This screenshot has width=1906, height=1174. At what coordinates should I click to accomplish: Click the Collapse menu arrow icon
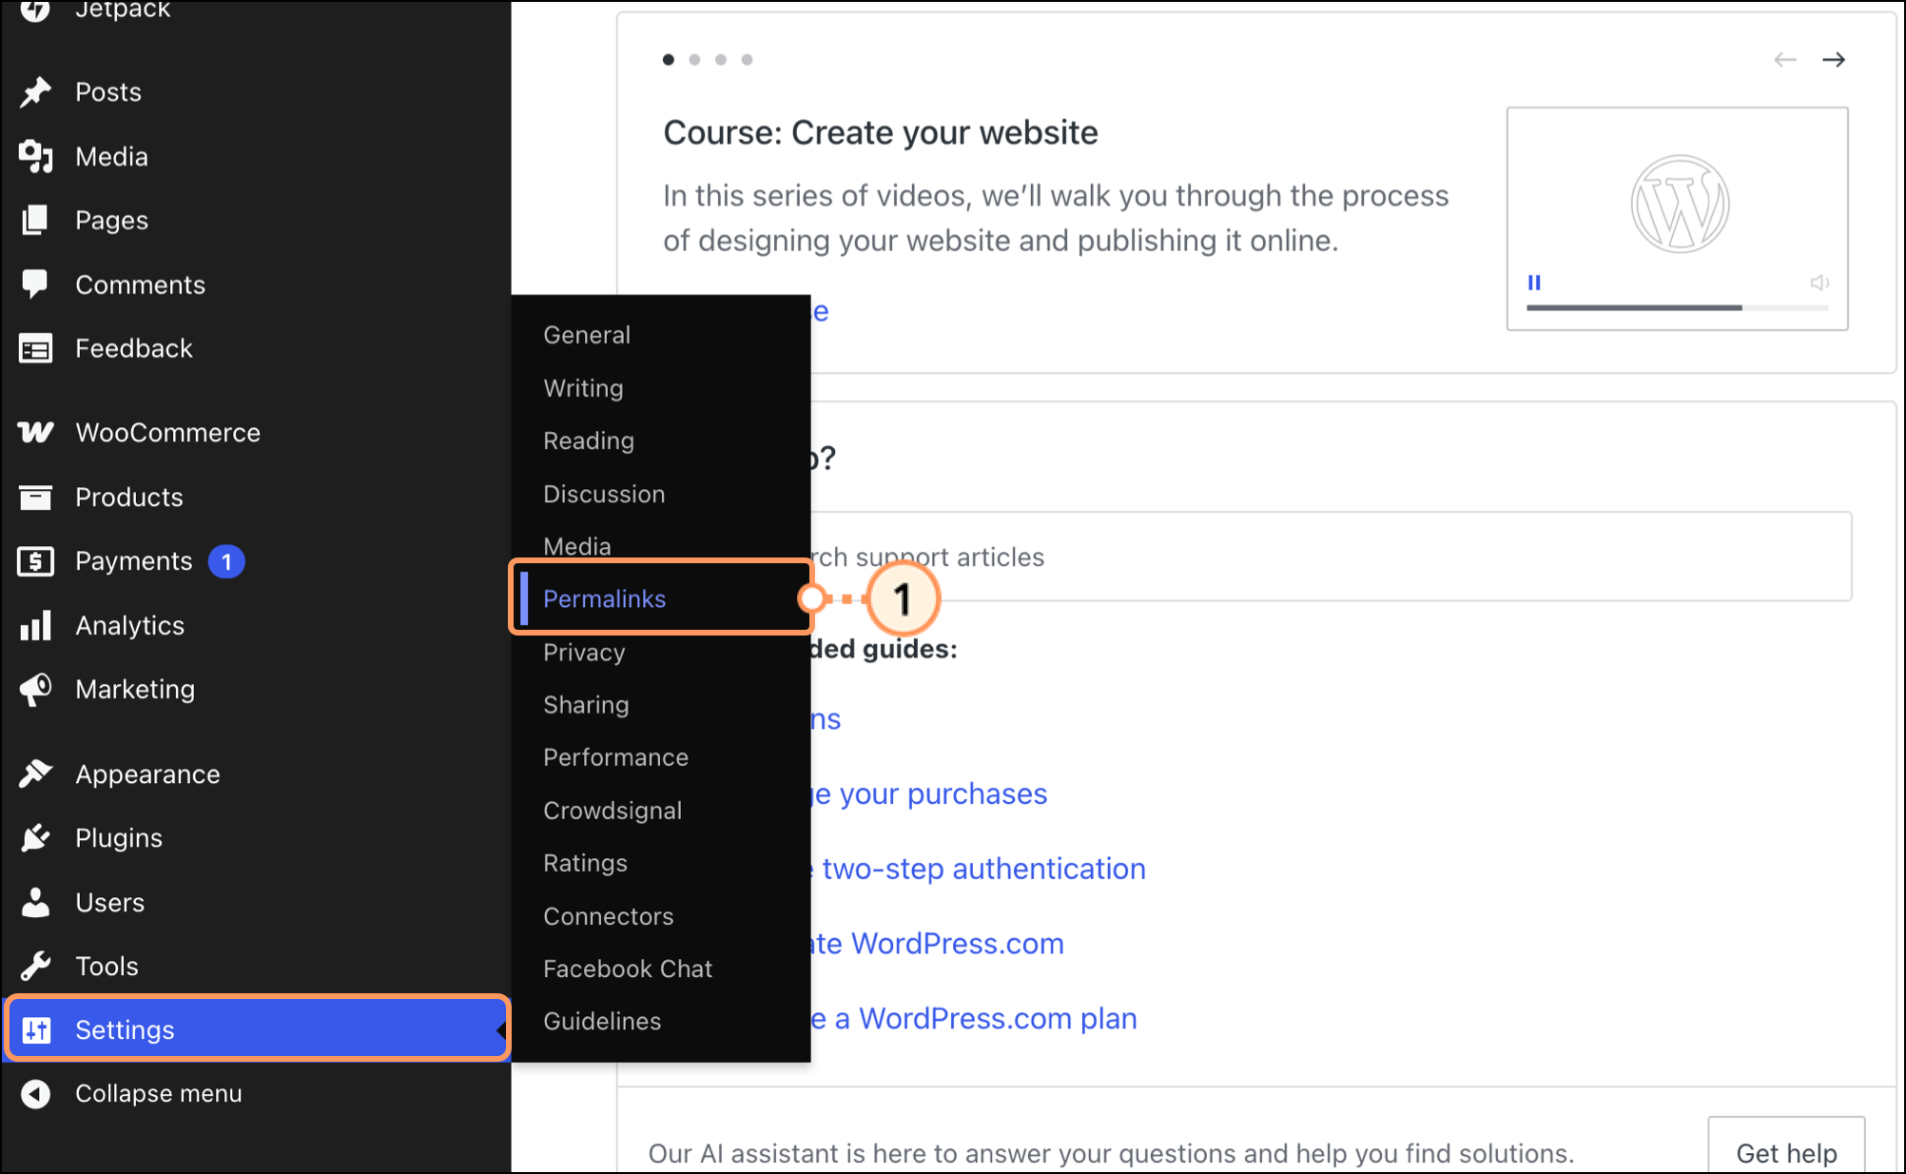pos(35,1093)
